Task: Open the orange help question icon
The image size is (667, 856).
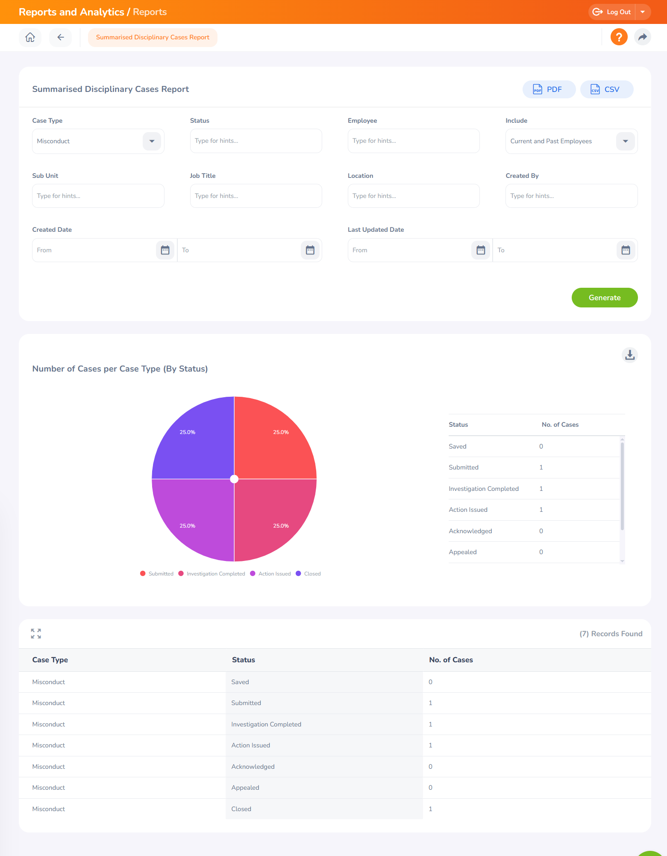Action: tap(619, 37)
